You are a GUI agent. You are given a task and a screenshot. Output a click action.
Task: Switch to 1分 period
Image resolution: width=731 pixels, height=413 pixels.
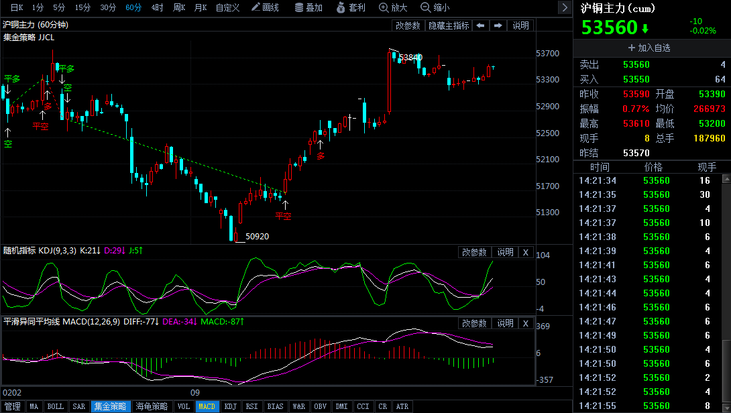pyautogui.click(x=38, y=7)
